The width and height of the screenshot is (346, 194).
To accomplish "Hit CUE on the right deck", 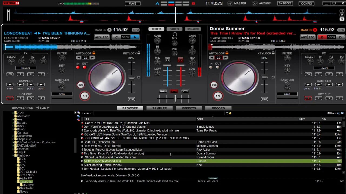I will (x=214, y=85).
